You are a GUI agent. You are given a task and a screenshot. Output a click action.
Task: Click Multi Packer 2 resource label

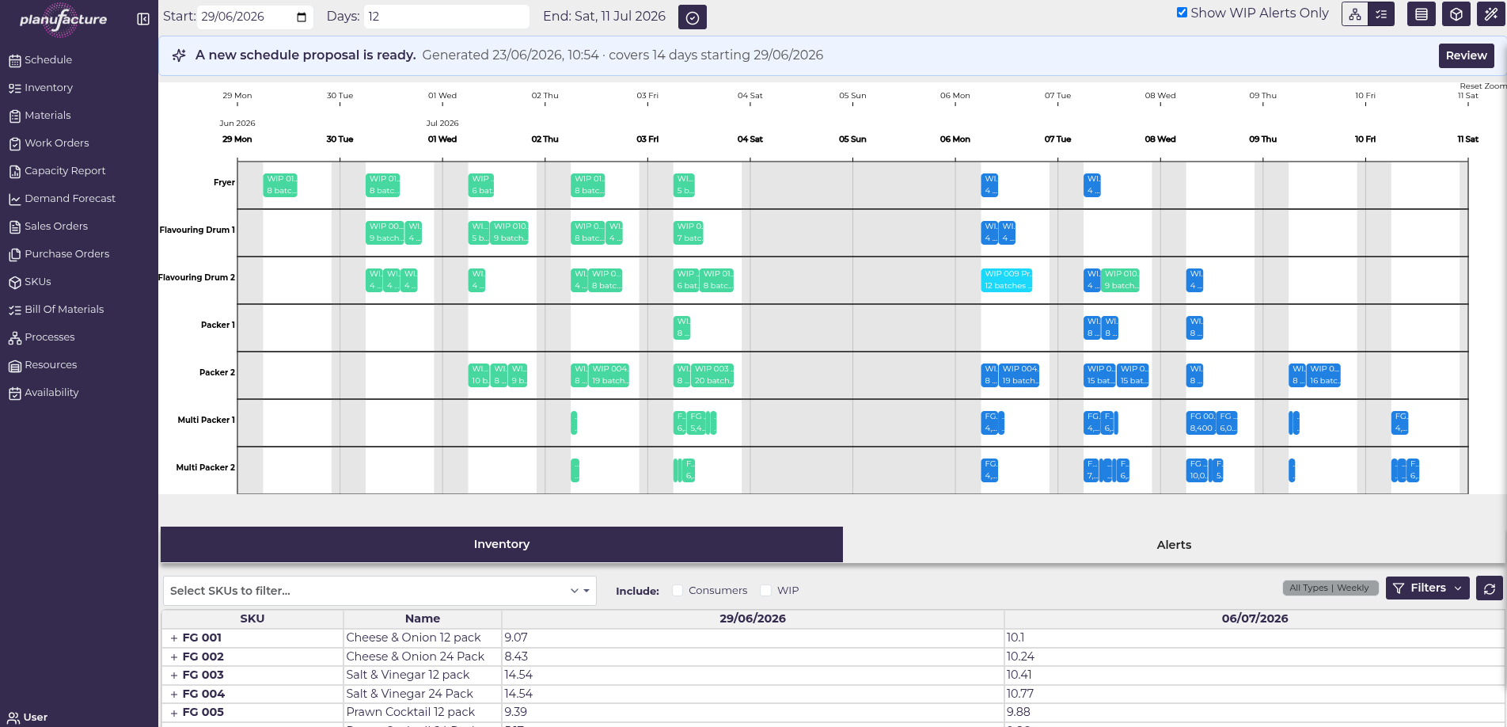tap(205, 468)
